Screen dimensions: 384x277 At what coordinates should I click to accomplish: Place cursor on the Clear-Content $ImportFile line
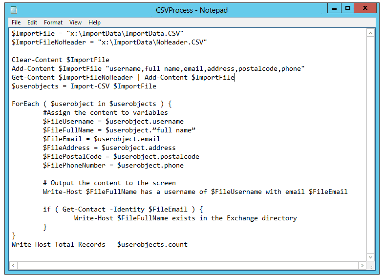coord(61,60)
